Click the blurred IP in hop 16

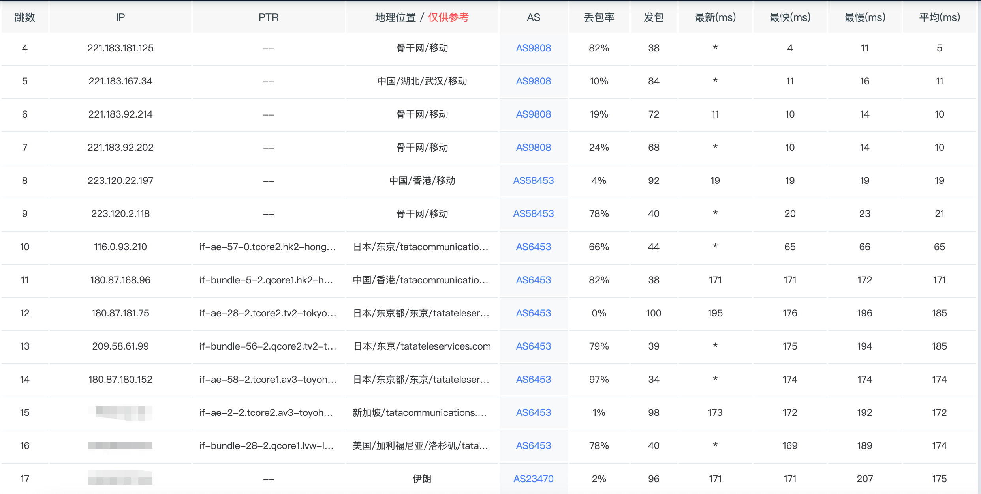pyautogui.click(x=120, y=446)
